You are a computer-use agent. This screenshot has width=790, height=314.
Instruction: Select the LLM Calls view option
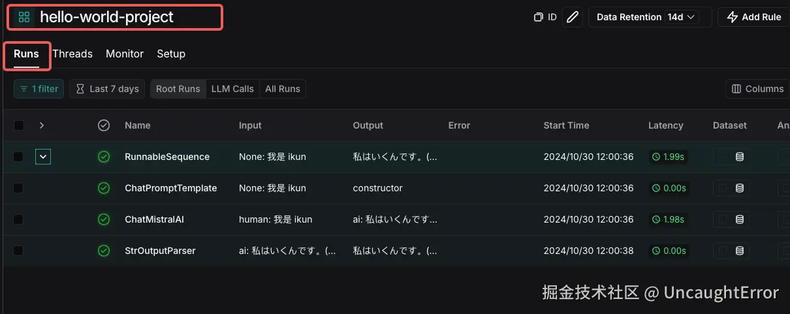coord(232,89)
